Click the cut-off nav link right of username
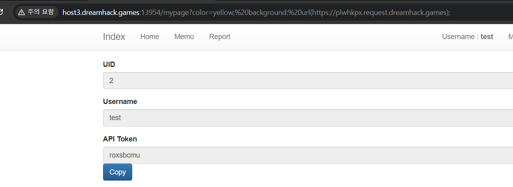Image resolution: width=513 pixels, height=187 pixels. pyautogui.click(x=510, y=37)
